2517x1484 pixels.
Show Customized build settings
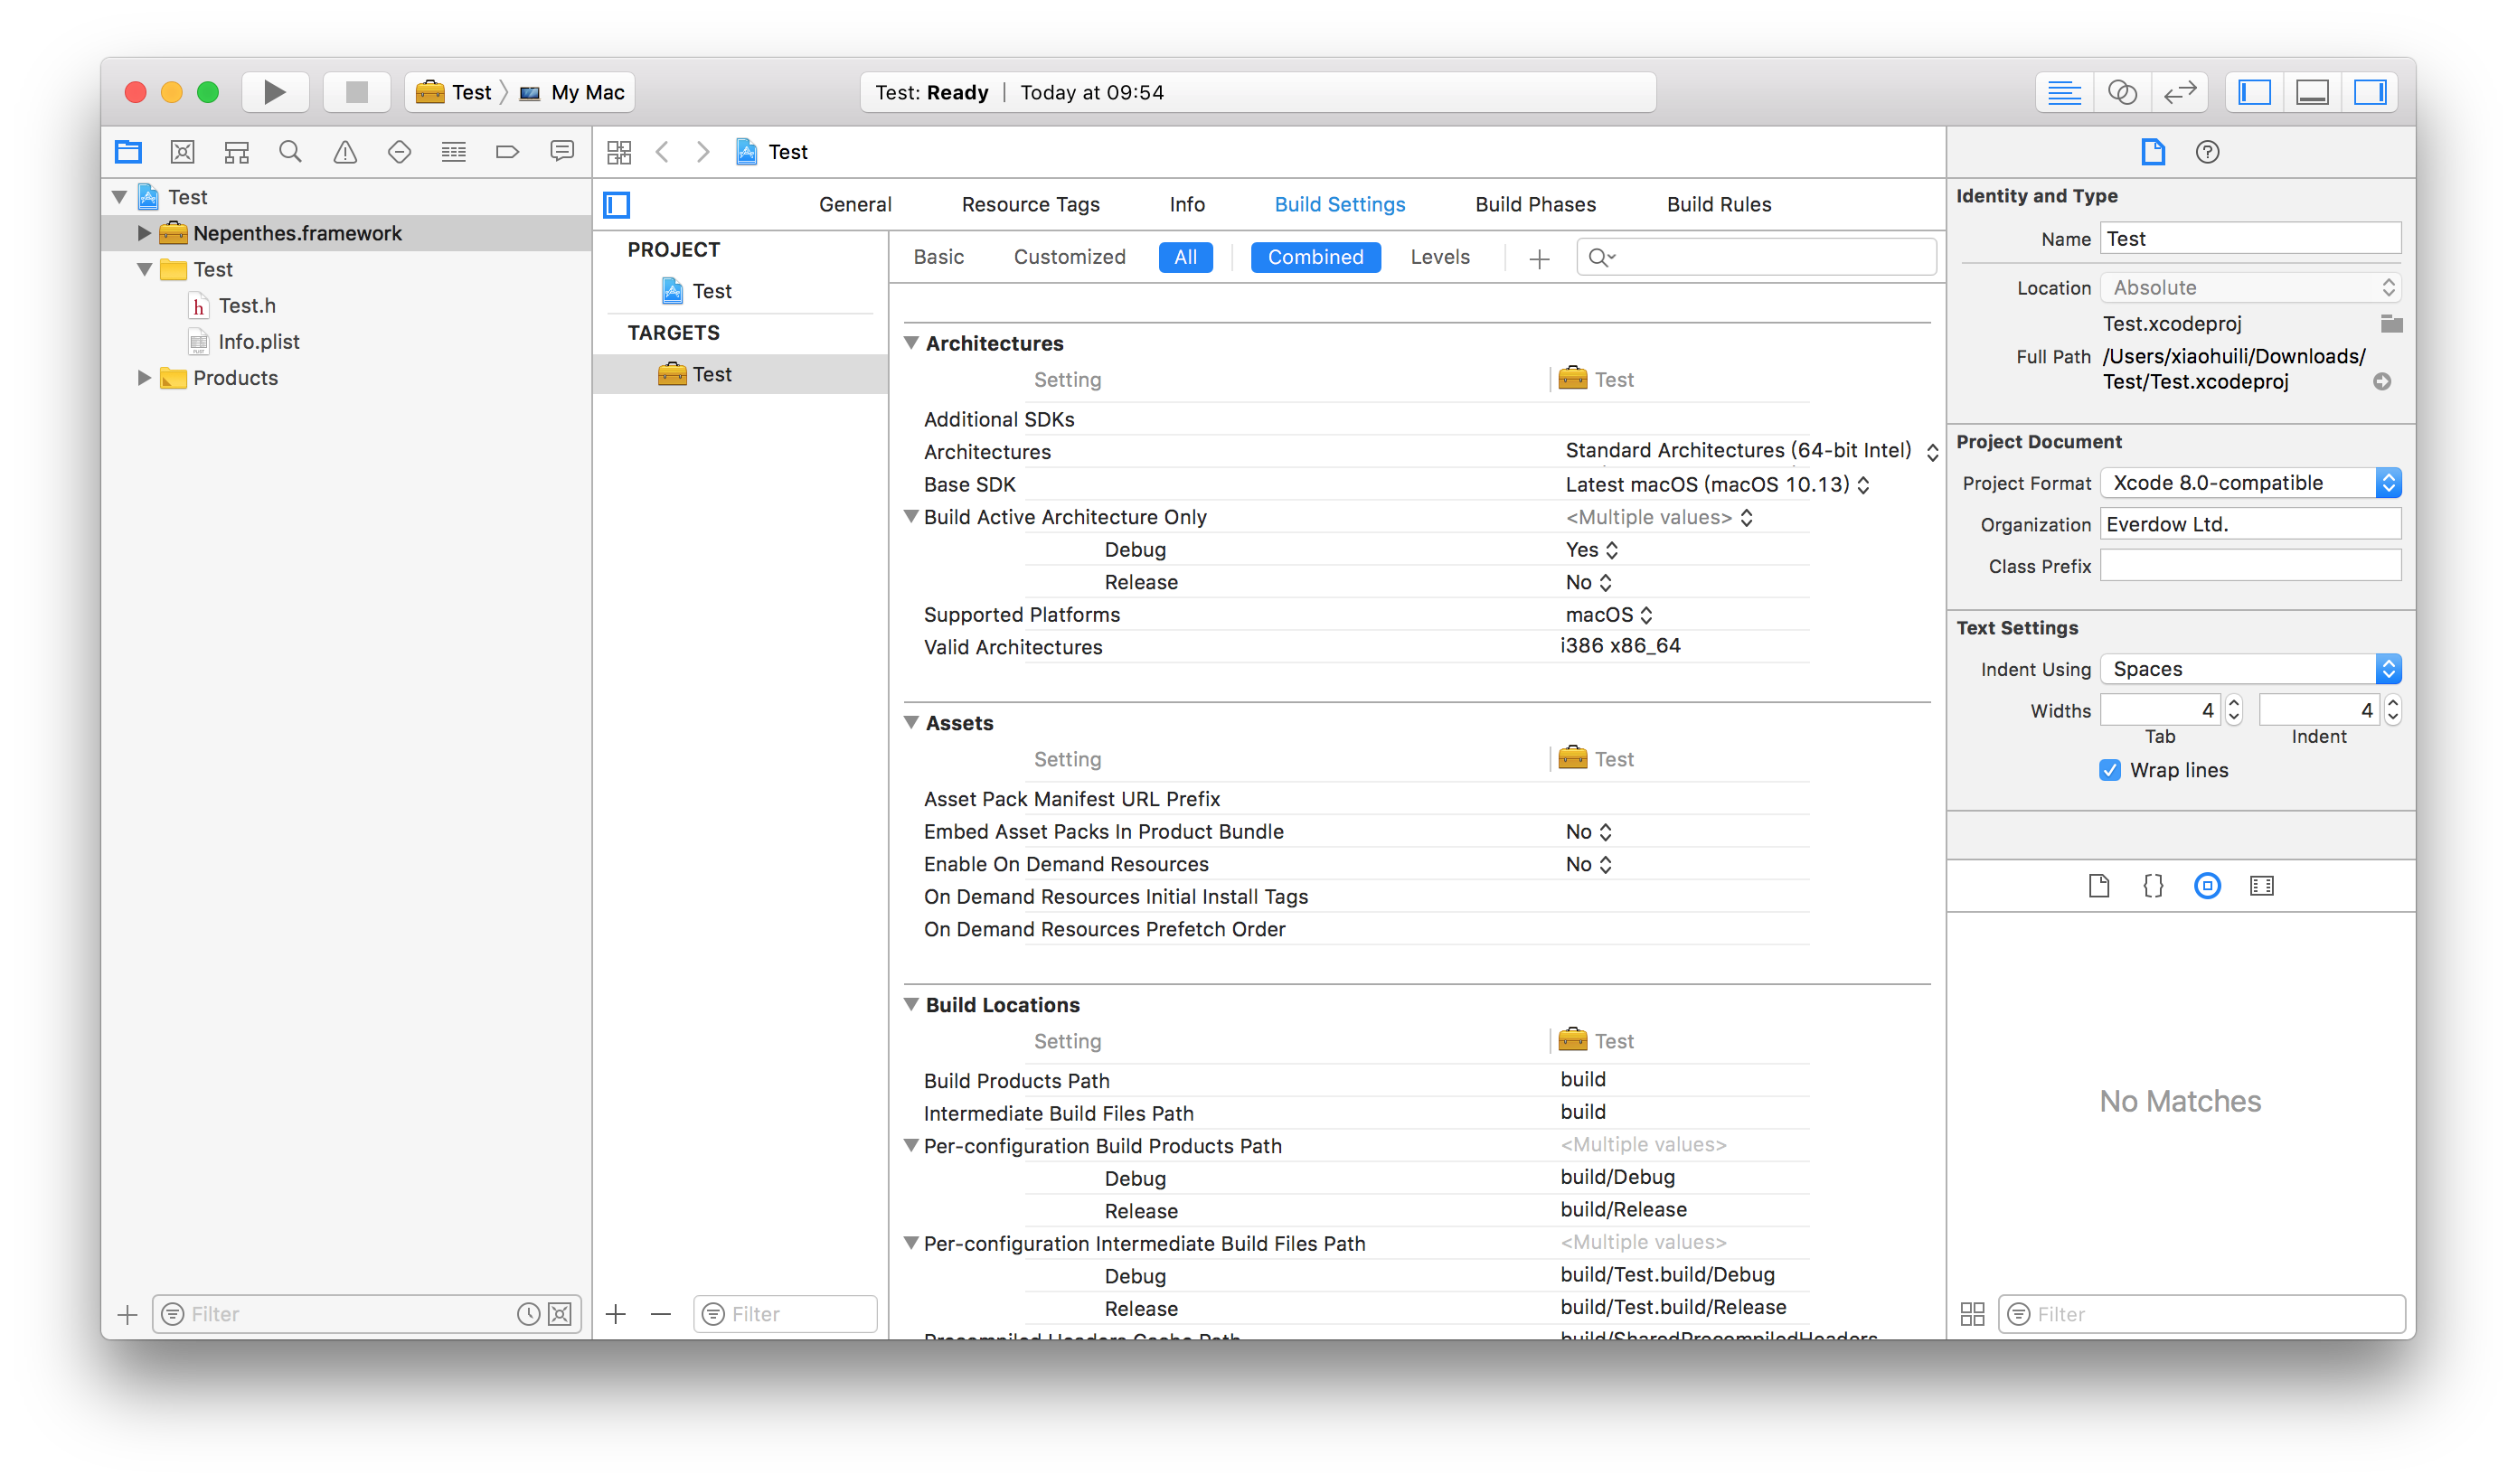(1070, 257)
